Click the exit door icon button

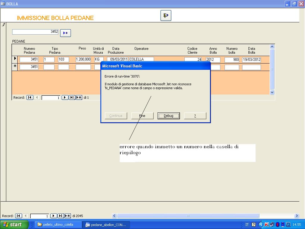tap(166, 16)
